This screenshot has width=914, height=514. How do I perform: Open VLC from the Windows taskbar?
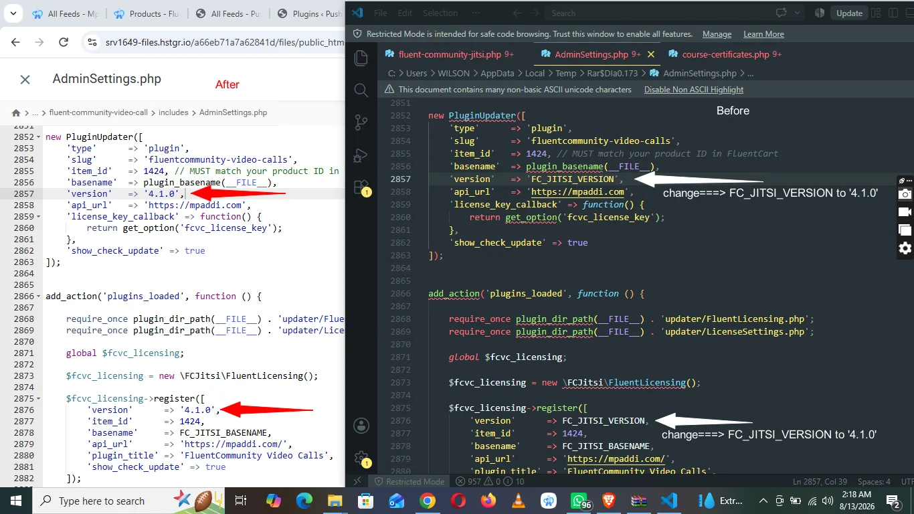518,501
